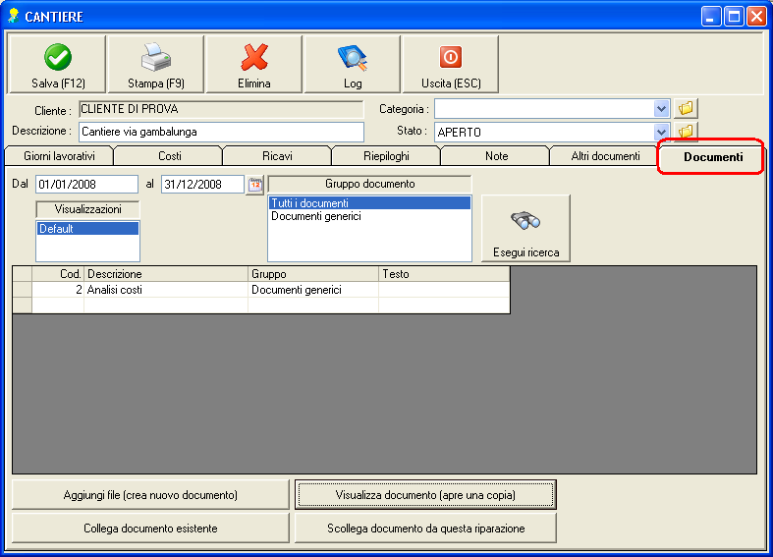773x557 pixels.
Task: Click Aggiungi file (crea nuovo documento)
Action: (x=150, y=495)
